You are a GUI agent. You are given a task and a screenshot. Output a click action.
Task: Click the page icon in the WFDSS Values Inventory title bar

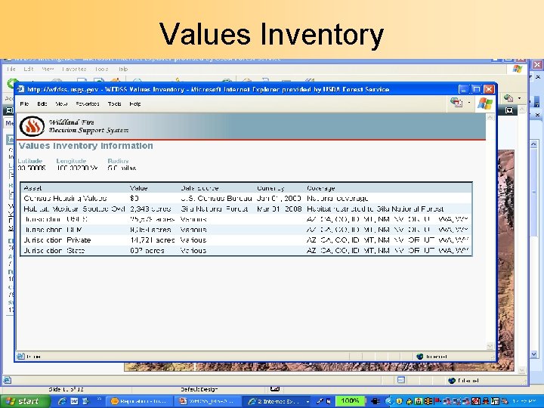click(21, 89)
